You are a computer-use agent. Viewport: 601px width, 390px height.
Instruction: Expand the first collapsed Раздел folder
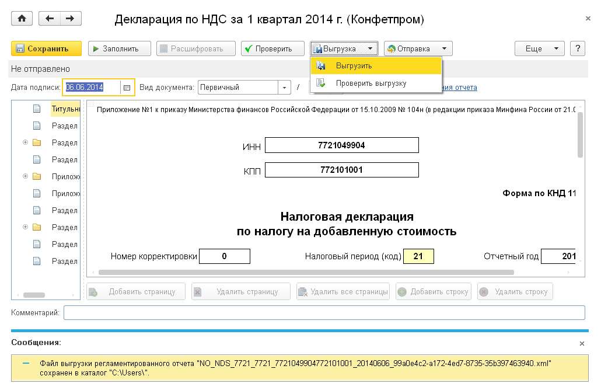[25, 142]
